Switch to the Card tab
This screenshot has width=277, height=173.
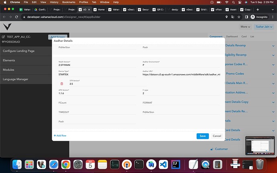click(244, 37)
